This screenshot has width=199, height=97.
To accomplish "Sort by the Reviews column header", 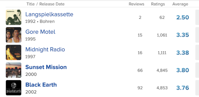I will pyautogui.click(x=136, y=4).
